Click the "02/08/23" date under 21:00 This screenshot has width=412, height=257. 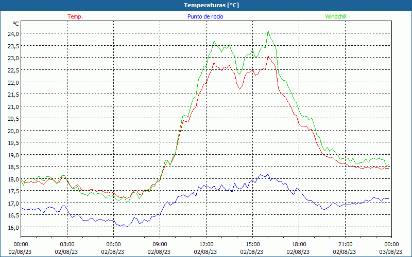coord(345,252)
